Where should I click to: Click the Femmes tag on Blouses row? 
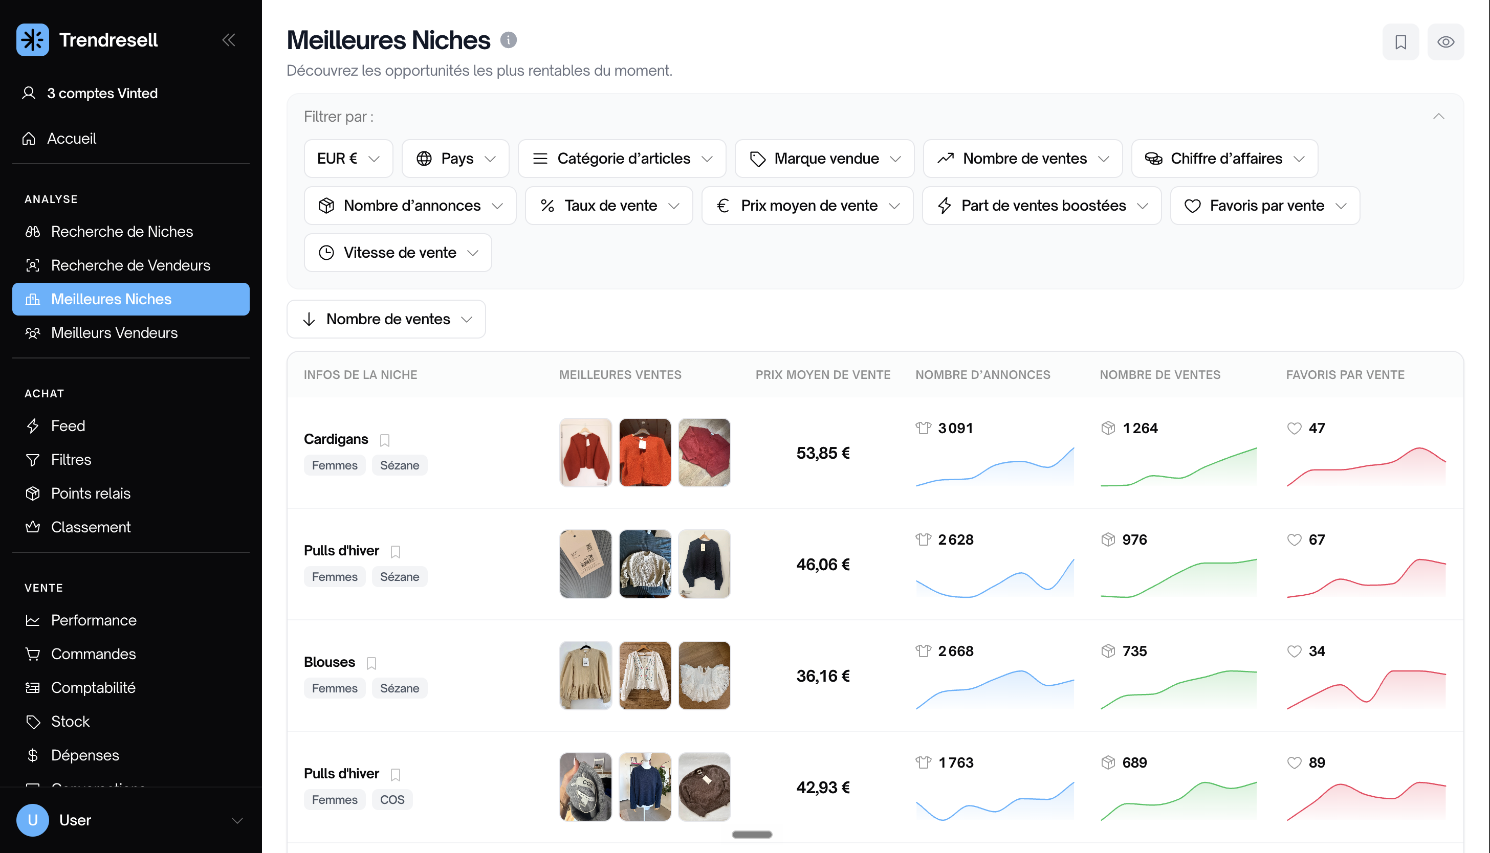pyautogui.click(x=334, y=688)
